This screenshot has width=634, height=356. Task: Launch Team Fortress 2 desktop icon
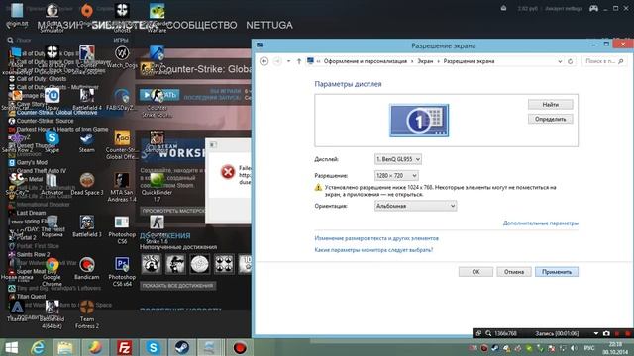click(x=87, y=314)
